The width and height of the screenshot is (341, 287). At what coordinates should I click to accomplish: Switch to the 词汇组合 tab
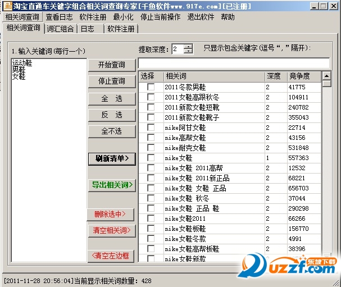tap(61, 29)
